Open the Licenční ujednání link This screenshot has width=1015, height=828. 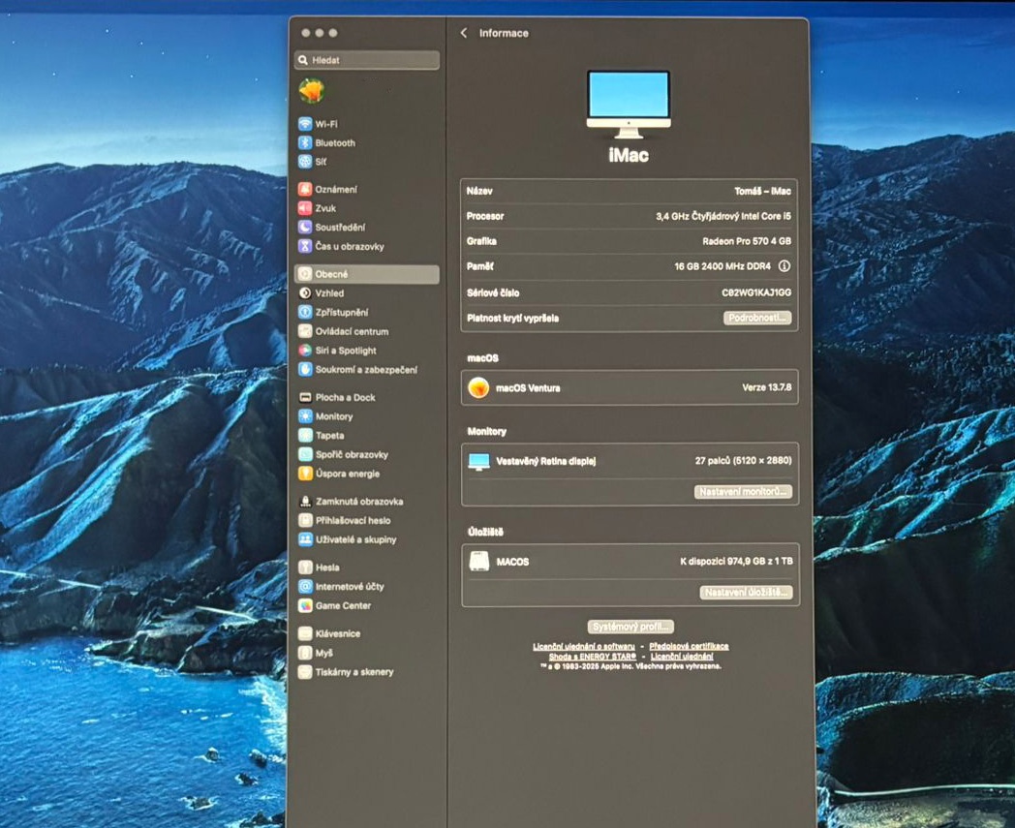click(x=682, y=657)
